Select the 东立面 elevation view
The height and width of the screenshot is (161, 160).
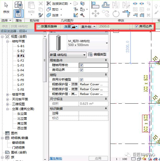pos(22,114)
